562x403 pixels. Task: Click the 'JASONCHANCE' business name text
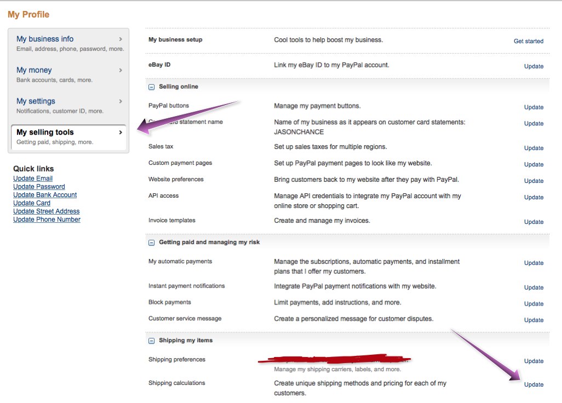[x=299, y=132]
